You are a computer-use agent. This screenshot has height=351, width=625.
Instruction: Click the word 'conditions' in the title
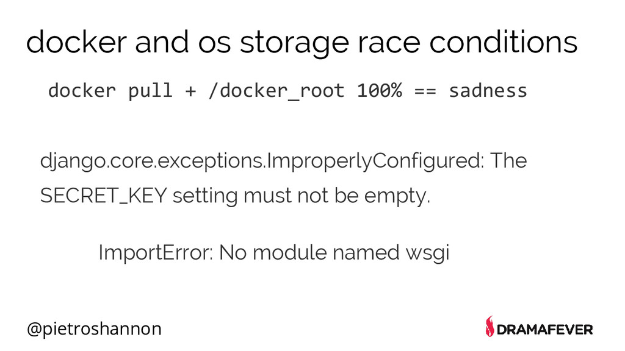504,42
